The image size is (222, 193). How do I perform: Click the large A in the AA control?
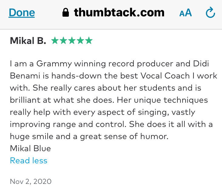click(x=188, y=12)
